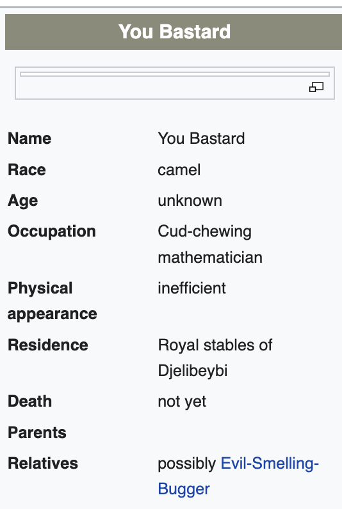Click the not yet death value
Image resolution: width=342 pixels, height=509 pixels.
click(182, 402)
